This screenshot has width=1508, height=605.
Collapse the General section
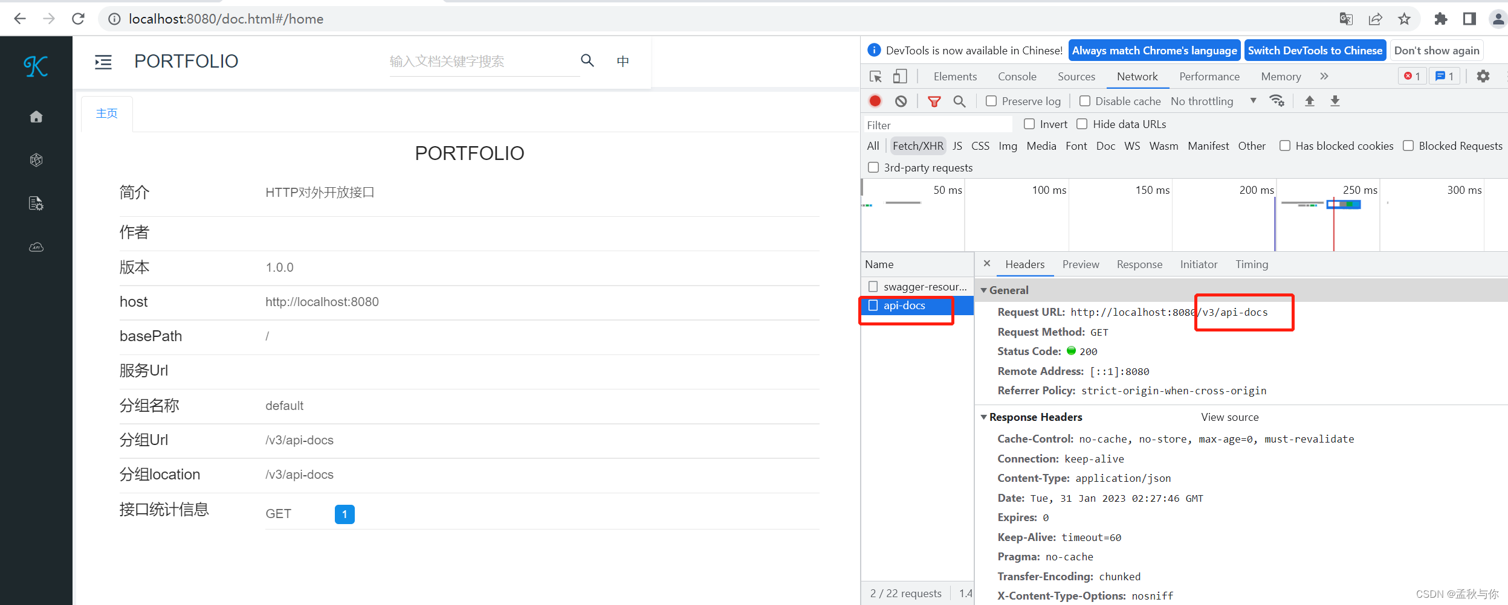[984, 290]
